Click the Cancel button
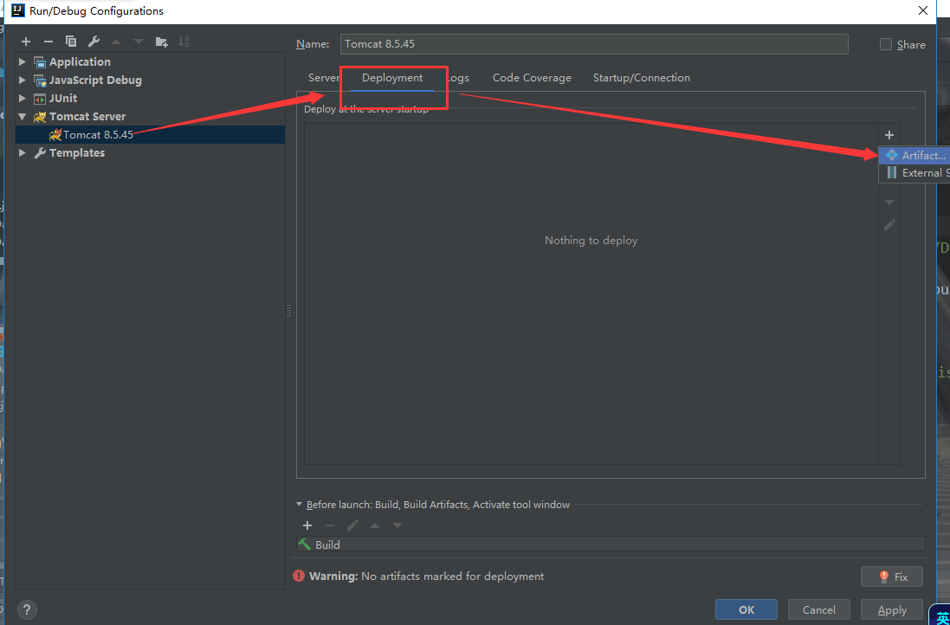Screen dimensions: 950x625 [x=819, y=610]
